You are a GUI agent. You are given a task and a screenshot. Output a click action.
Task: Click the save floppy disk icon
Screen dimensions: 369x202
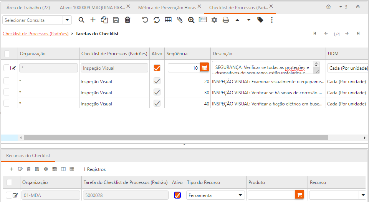coord(116,20)
